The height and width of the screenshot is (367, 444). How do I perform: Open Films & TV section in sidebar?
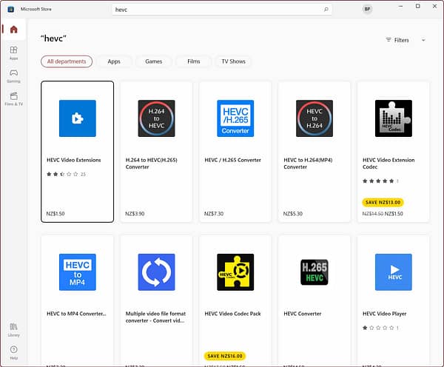click(x=13, y=99)
